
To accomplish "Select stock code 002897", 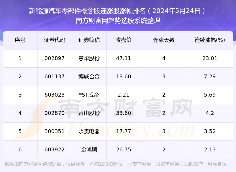I will tap(55, 58).
